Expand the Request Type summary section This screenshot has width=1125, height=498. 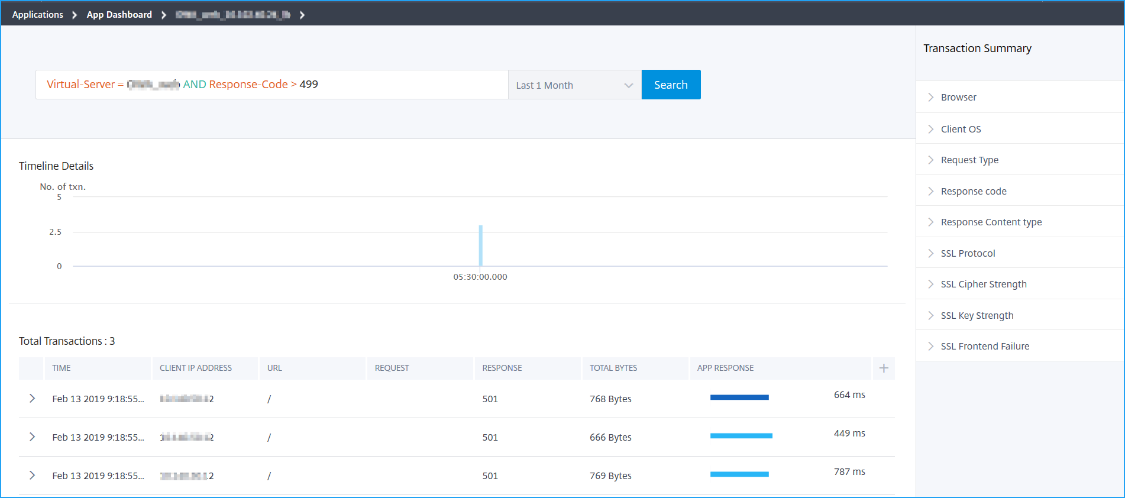[x=1020, y=160]
